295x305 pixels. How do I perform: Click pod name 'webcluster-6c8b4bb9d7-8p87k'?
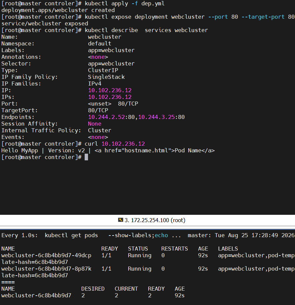(x=46, y=269)
